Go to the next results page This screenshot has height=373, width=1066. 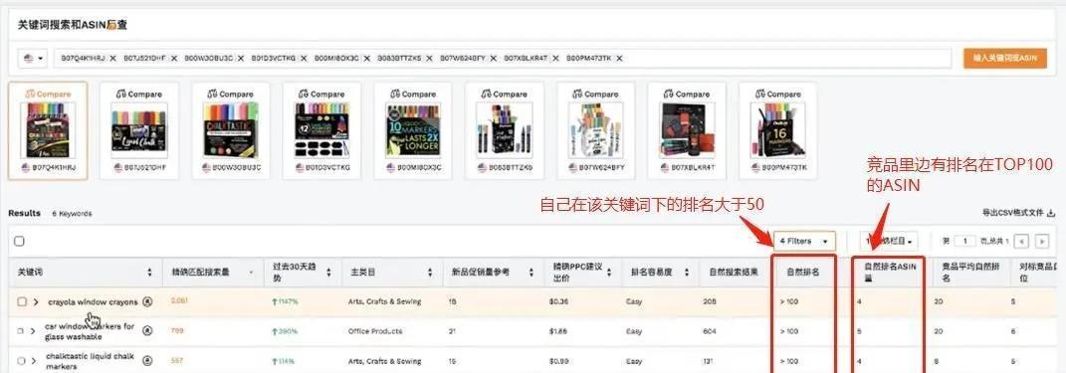point(1042,241)
